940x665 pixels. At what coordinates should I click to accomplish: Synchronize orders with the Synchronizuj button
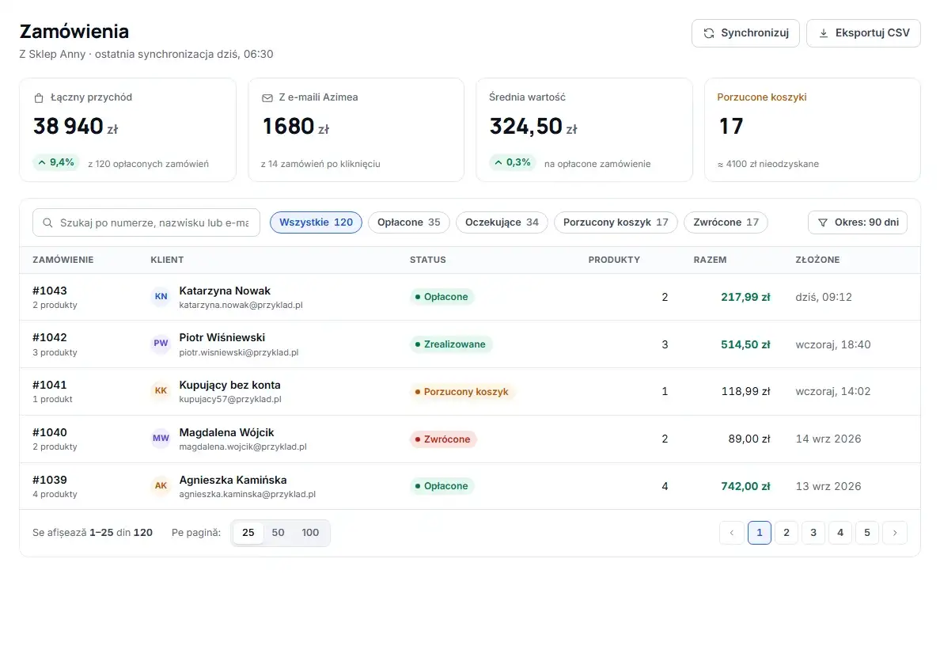(x=745, y=33)
